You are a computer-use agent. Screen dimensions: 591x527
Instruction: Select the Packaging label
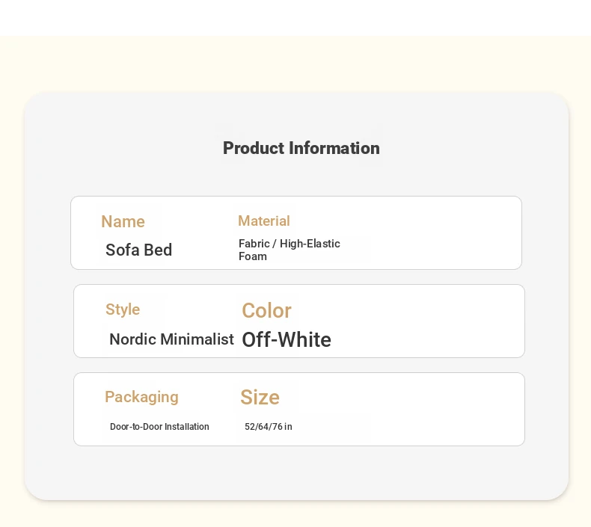(141, 397)
